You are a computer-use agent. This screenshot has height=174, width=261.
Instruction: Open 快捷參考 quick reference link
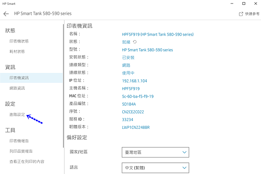pyautogui.click(x=252, y=14)
